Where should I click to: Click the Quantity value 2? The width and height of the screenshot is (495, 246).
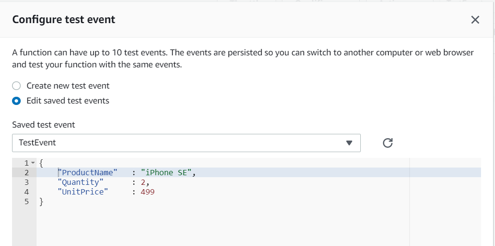pos(143,182)
